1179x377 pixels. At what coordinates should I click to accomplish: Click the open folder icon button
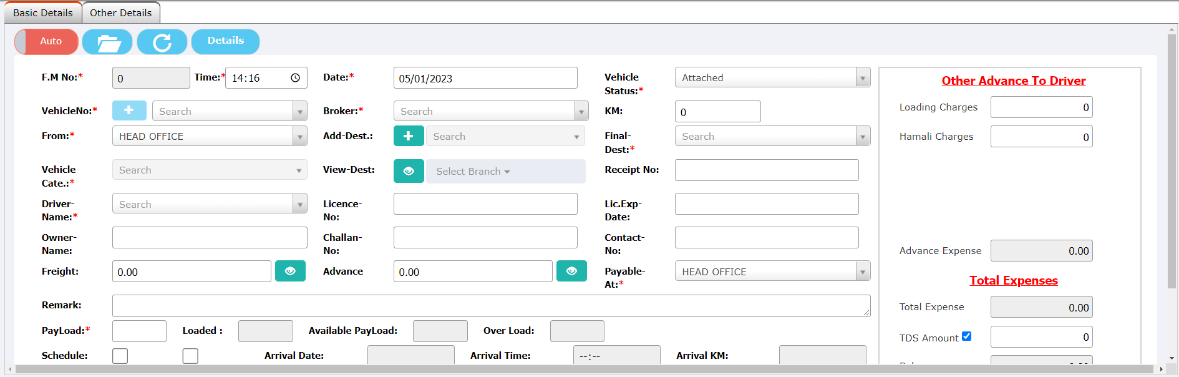(x=107, y=42)
